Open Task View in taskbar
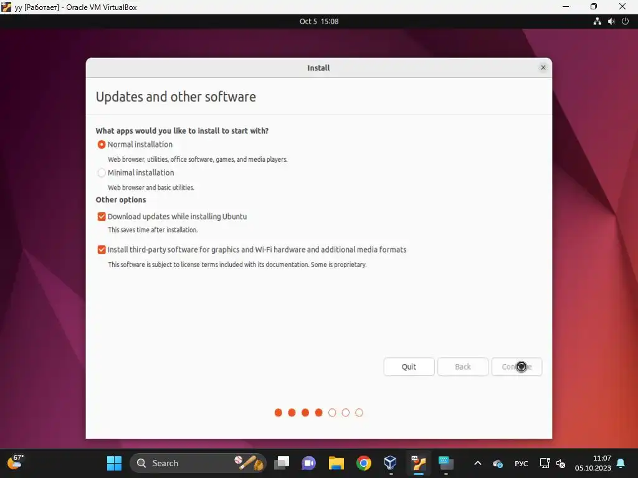638x478 pixels. pos(282,463)
